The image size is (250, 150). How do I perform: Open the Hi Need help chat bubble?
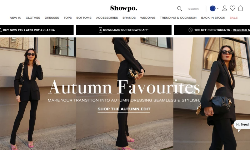tap(242, 124)
